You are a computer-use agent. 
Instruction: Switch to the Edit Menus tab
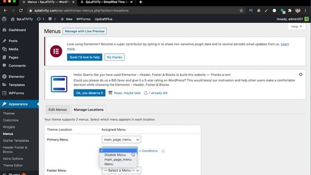click(57, 109)
